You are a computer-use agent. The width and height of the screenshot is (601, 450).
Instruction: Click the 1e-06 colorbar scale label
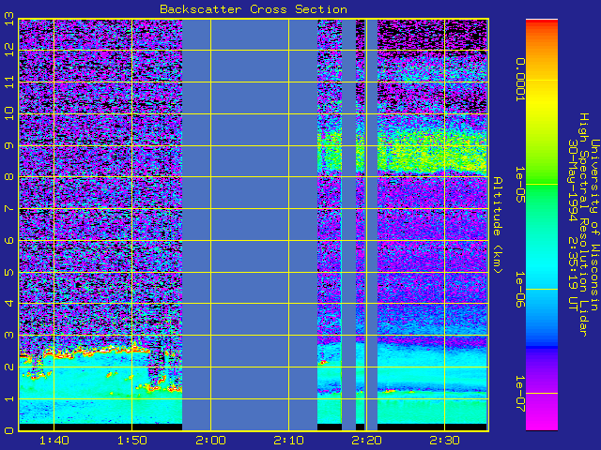(519, 290)
